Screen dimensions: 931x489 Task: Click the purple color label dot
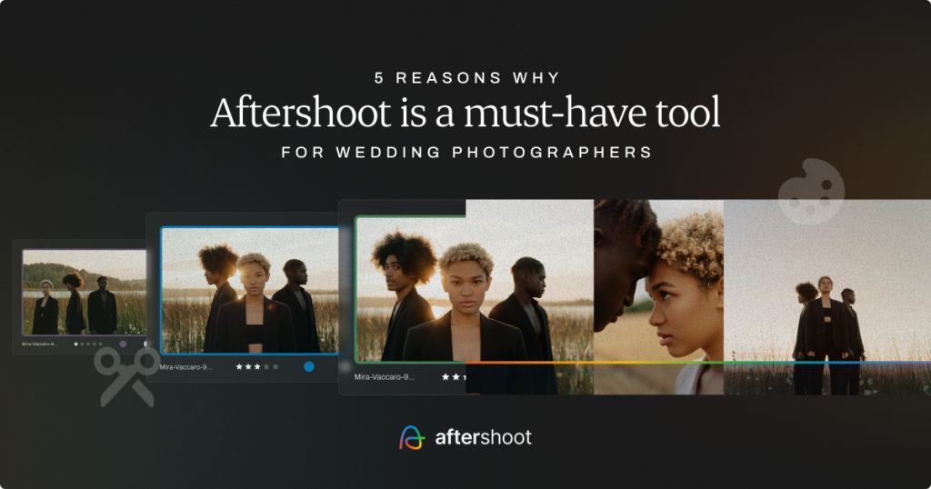click(x=123, y=344)
